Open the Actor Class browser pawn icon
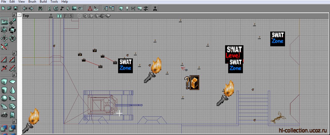Viewport: 330px width, 135px height. (x=50, y=9)
